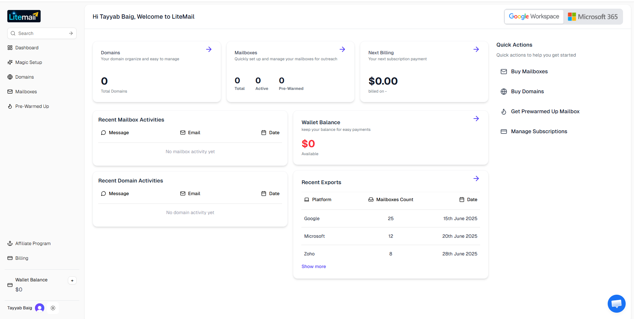Screen dimensions: 634x319
Task: Open Manage Subscriptions quick action
Action: [539, 132]
